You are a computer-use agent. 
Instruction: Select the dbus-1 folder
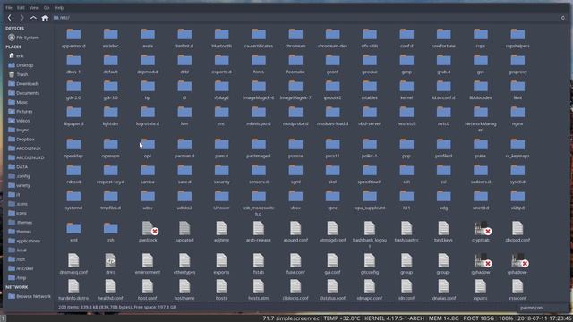click(73, 64)
